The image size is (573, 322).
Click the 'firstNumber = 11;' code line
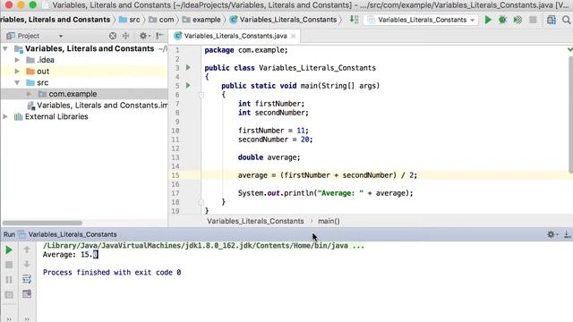coord(273,131)
